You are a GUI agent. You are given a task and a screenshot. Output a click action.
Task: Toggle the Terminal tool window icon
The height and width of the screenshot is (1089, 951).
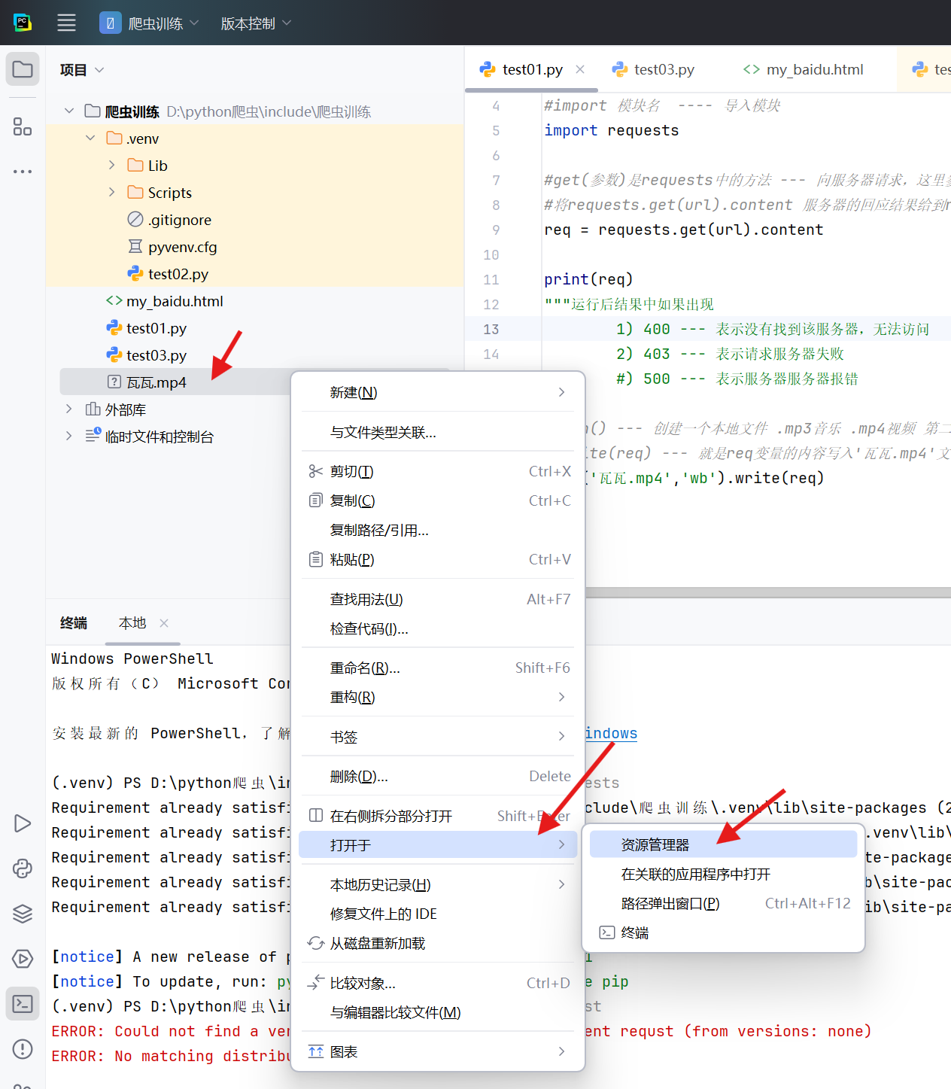tap(23, 1004)
